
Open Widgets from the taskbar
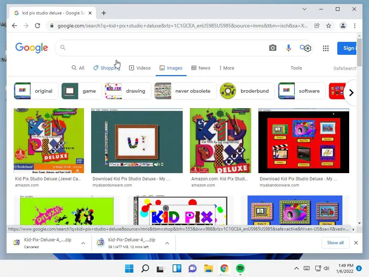coord(177,268)
